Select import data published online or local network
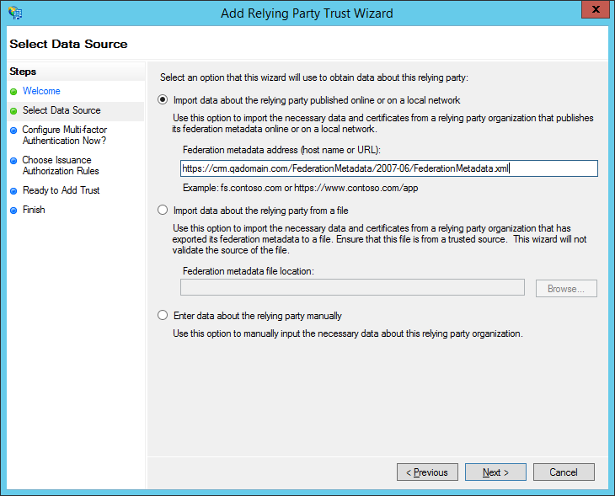Viewport: 615px width, 496px height. coord(163,99)
